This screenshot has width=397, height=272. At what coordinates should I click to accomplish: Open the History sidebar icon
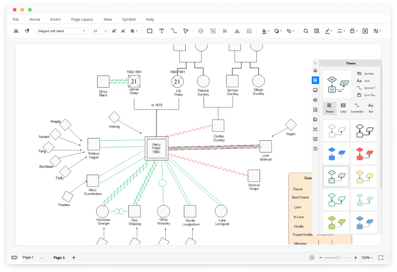pyautogui.click(x=315, y=149)
